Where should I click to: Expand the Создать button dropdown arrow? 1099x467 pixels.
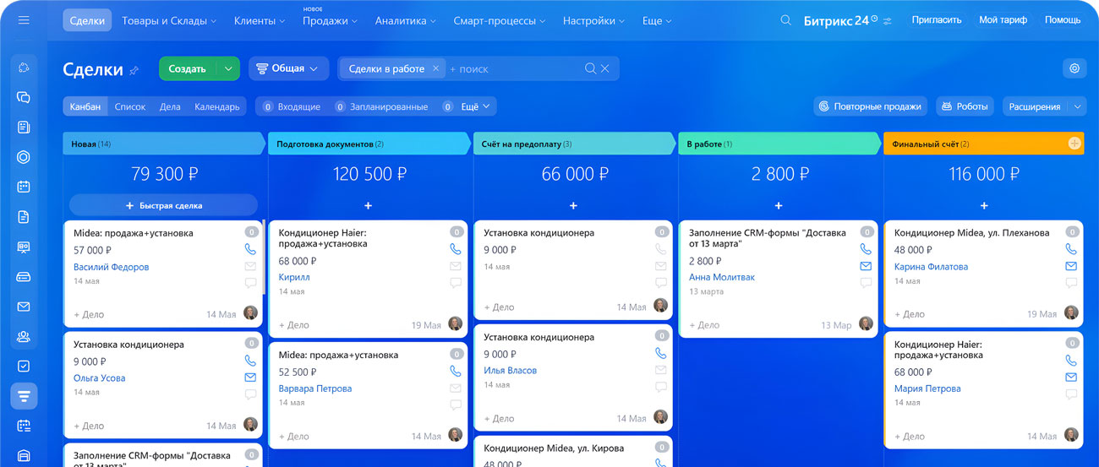pos(228,68)
